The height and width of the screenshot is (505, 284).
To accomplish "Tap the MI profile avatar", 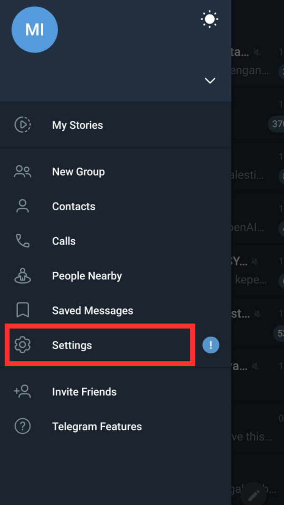I will coord(35,29).
